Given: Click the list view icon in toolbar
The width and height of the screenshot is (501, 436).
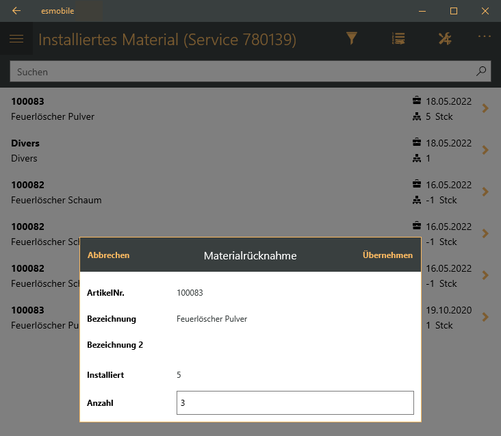Looking at the screenshot, I should pos(398,39).
